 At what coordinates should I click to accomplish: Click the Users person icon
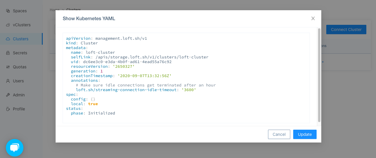pos(8,81)
